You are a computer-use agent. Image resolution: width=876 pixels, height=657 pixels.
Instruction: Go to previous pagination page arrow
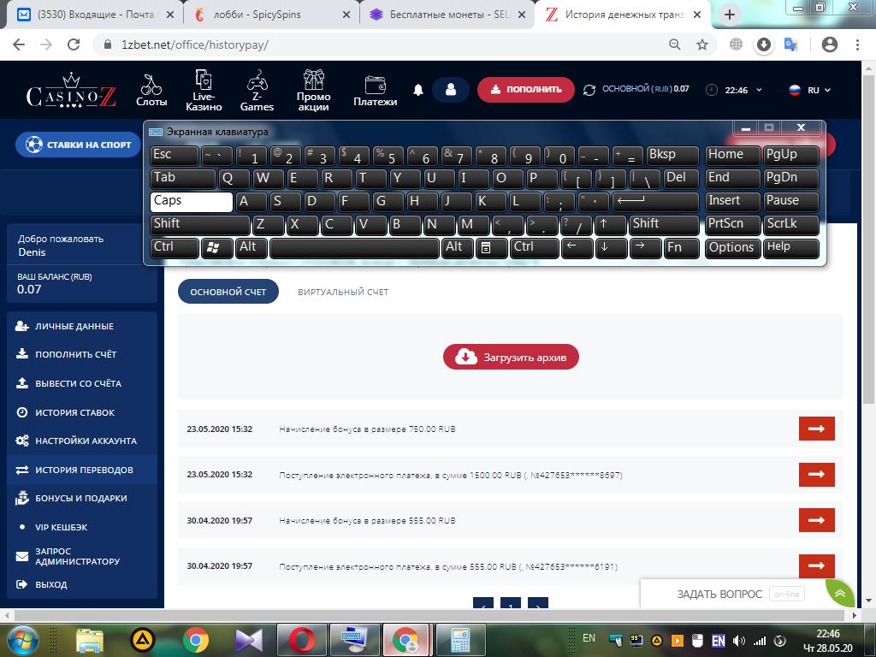point(483,603)
